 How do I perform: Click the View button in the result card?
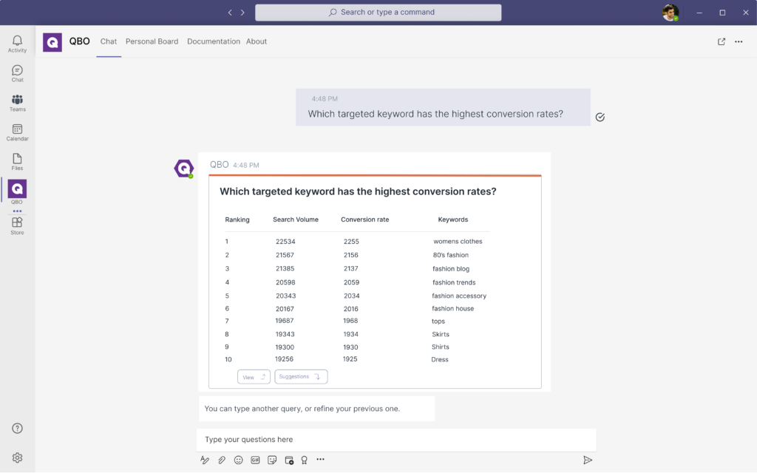(254, 377)
